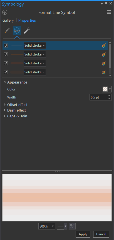Click the Cancel button
Image resolution: width=114 pixels, height=240 pixels.
point(101,234)
